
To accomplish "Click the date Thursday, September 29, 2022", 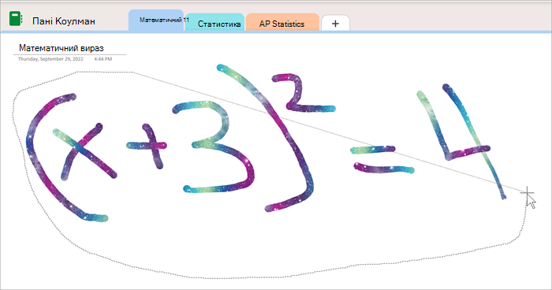I will pos(50,59).
